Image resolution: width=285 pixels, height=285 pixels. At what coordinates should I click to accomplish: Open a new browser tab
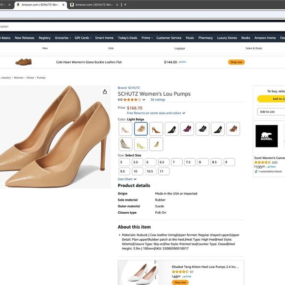click(x=125, y=5)
